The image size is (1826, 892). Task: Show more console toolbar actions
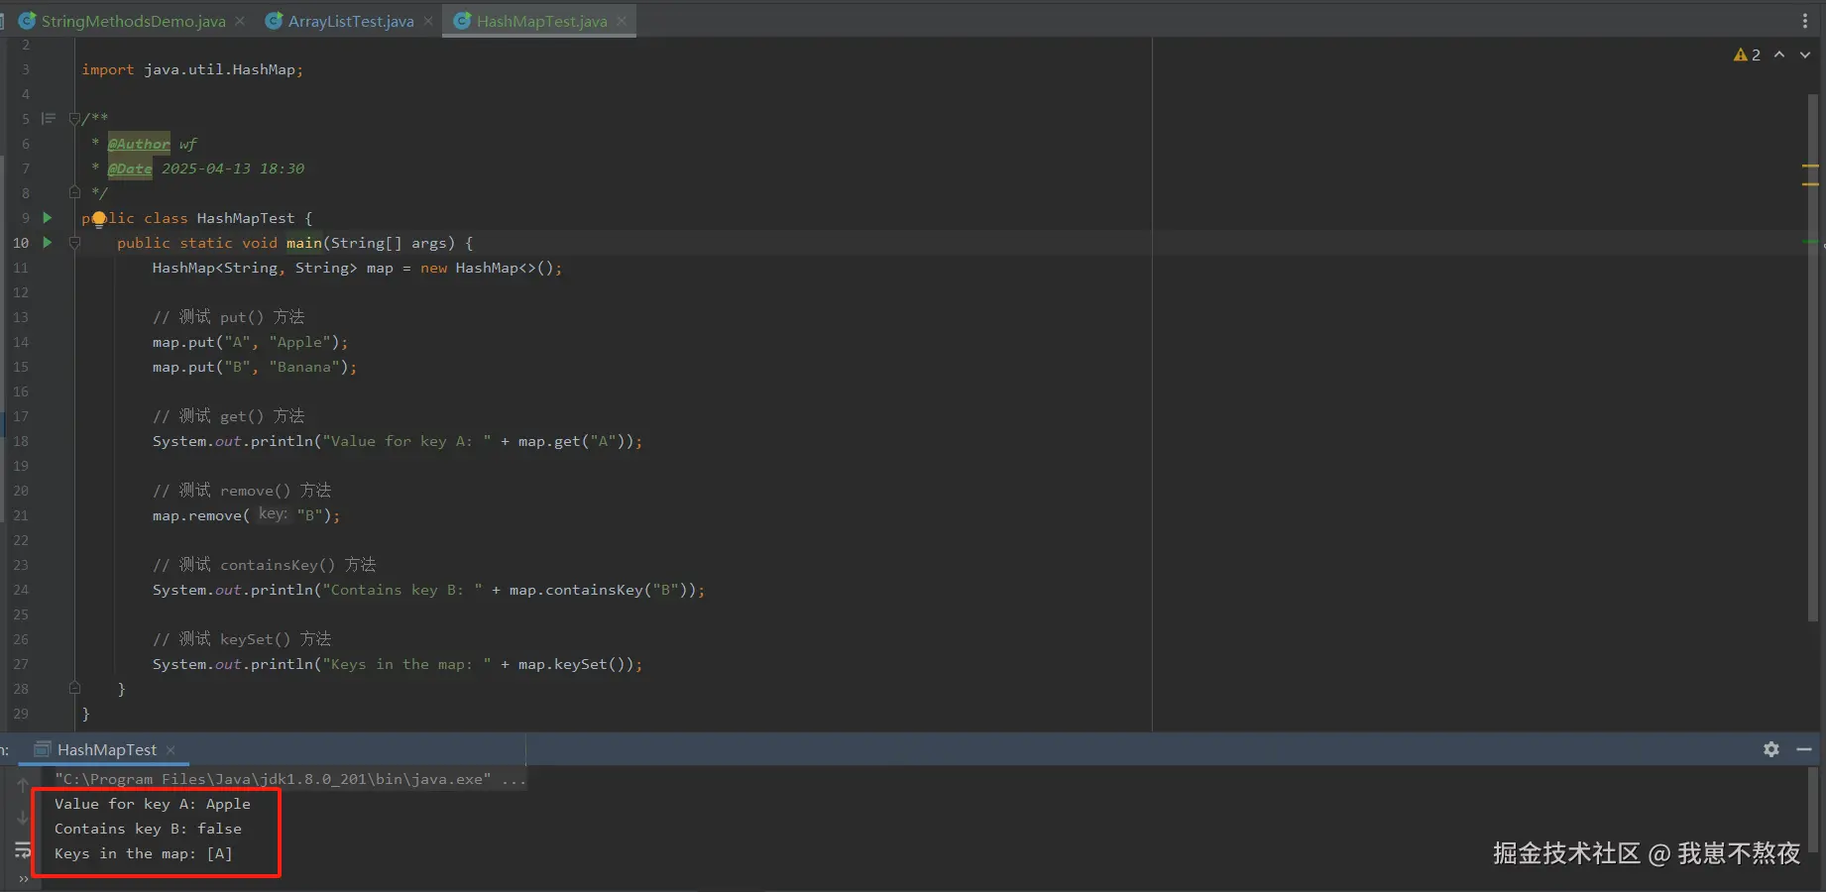(x=23, y=879)
